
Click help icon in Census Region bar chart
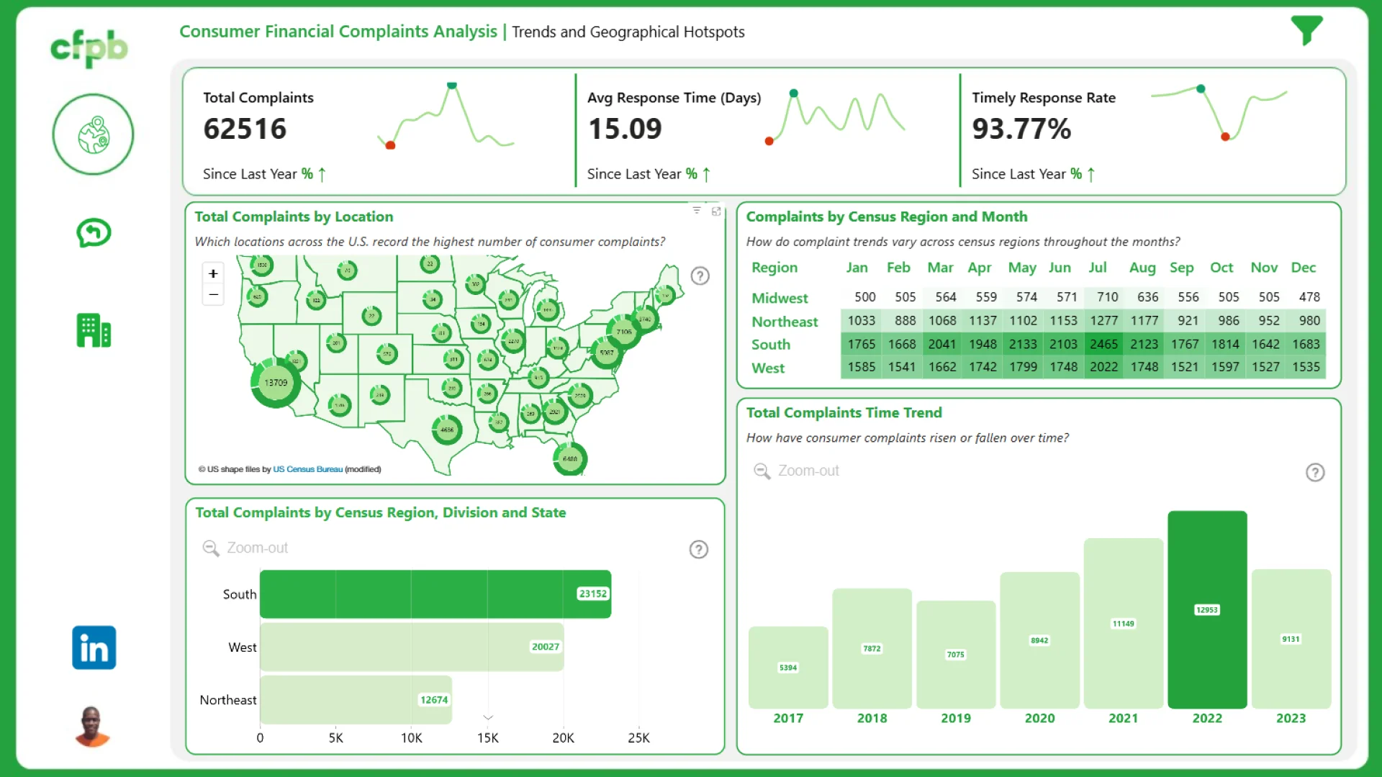698,550
